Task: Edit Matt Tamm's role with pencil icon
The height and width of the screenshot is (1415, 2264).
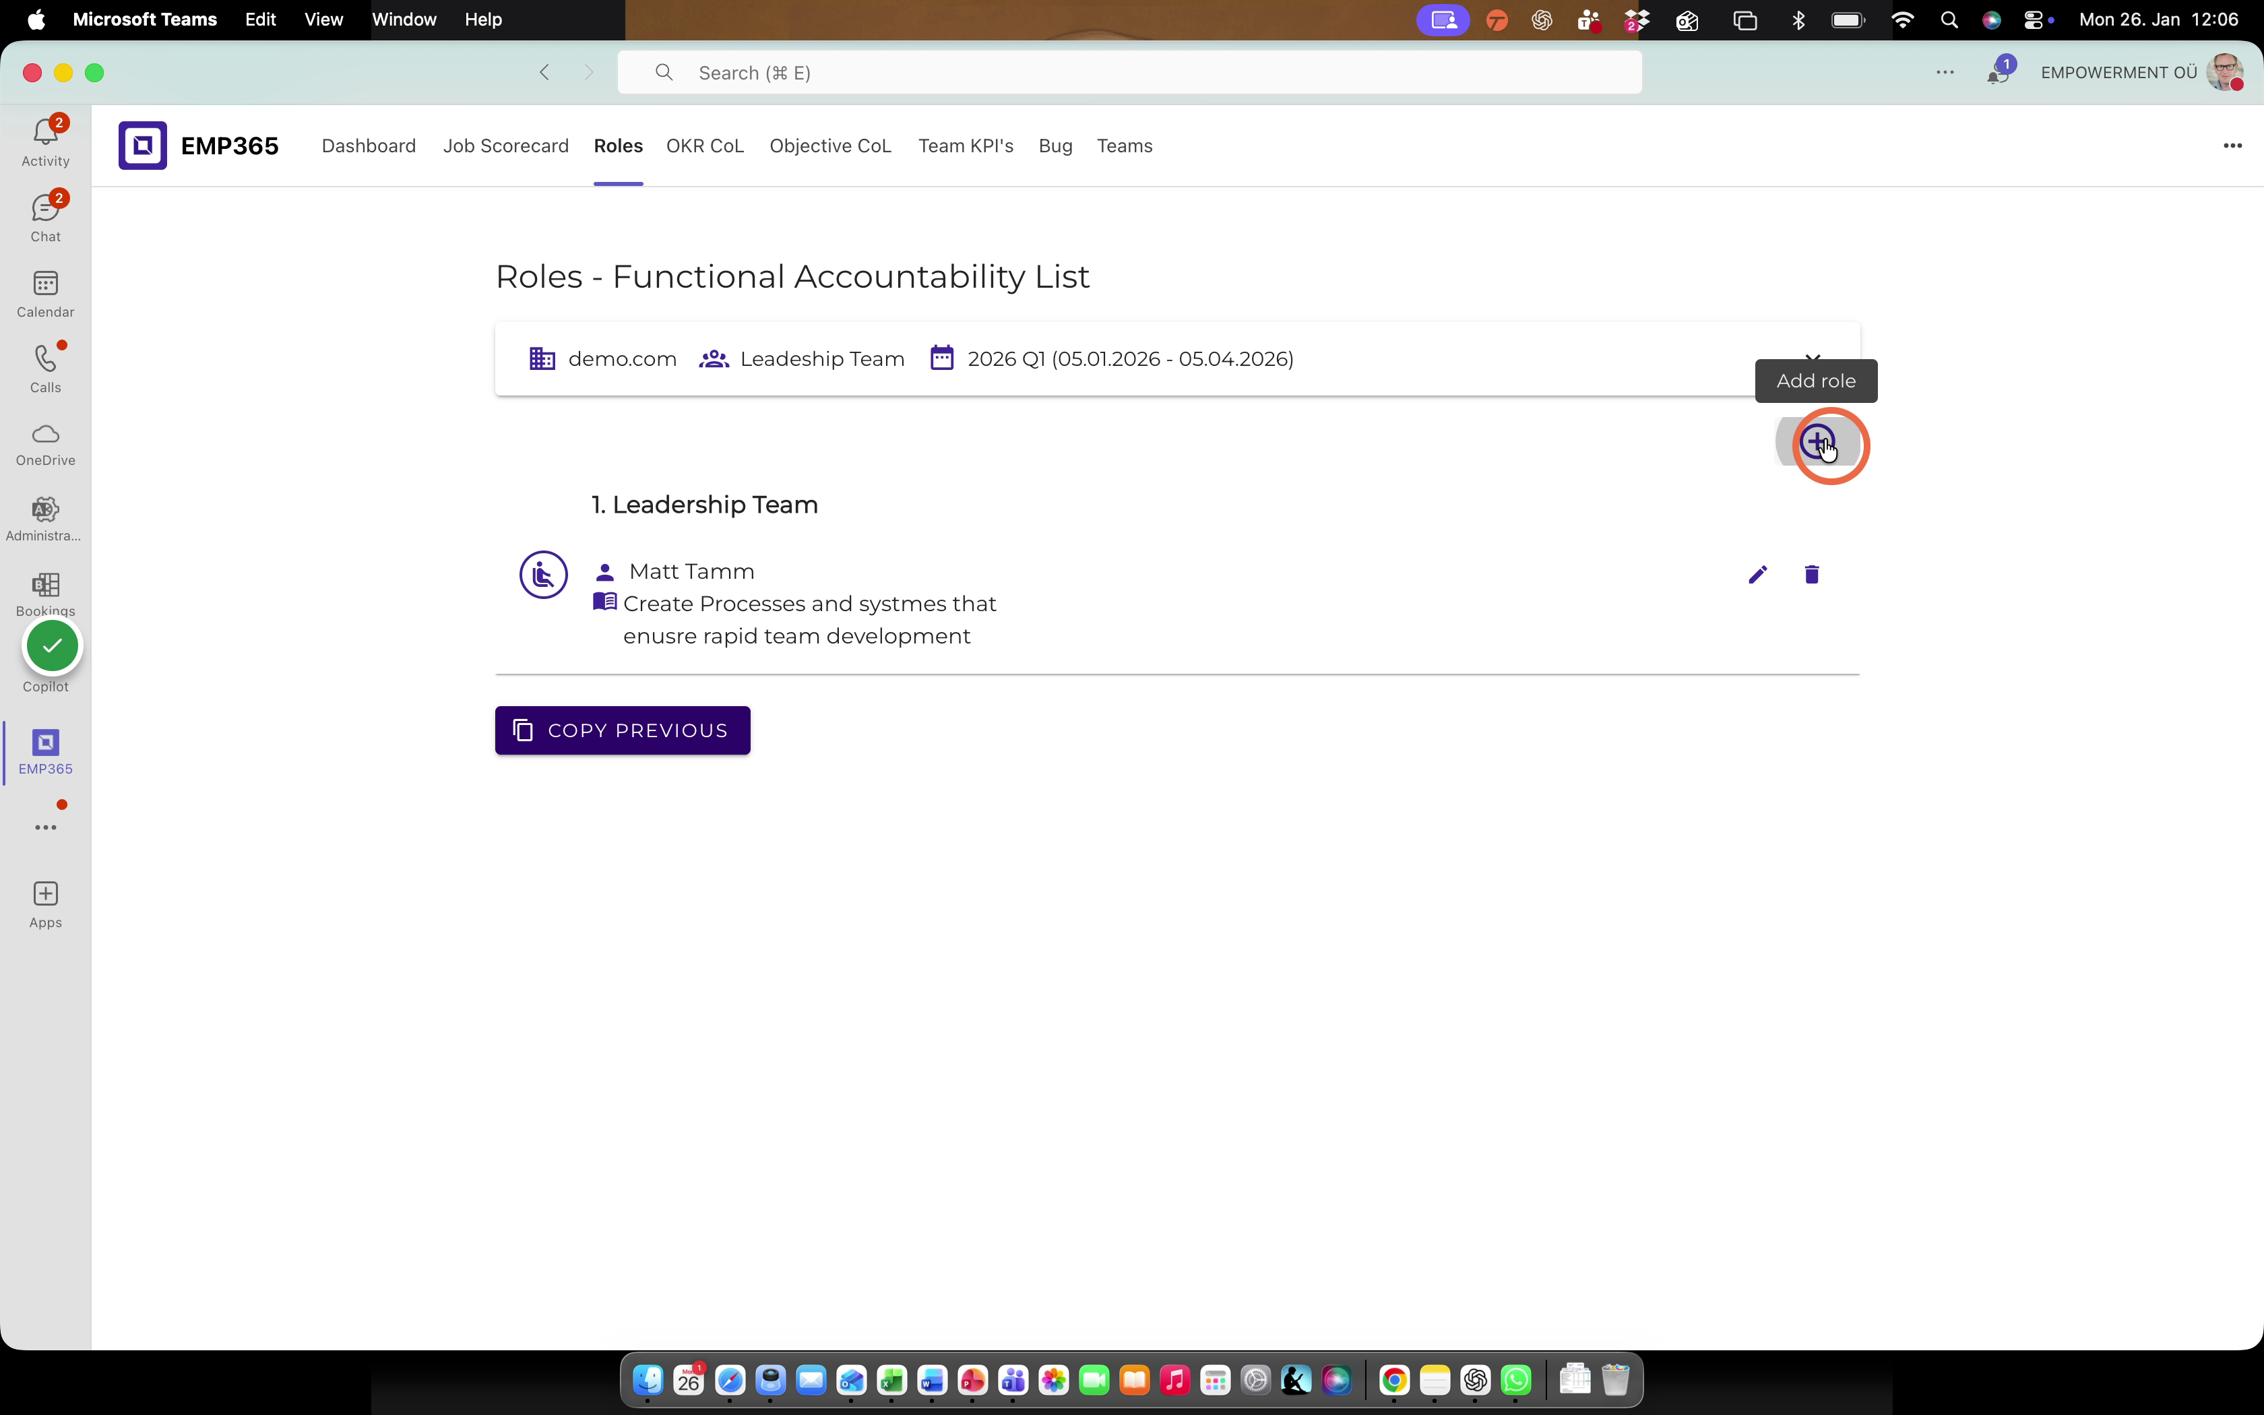Action: point(1758,575)
